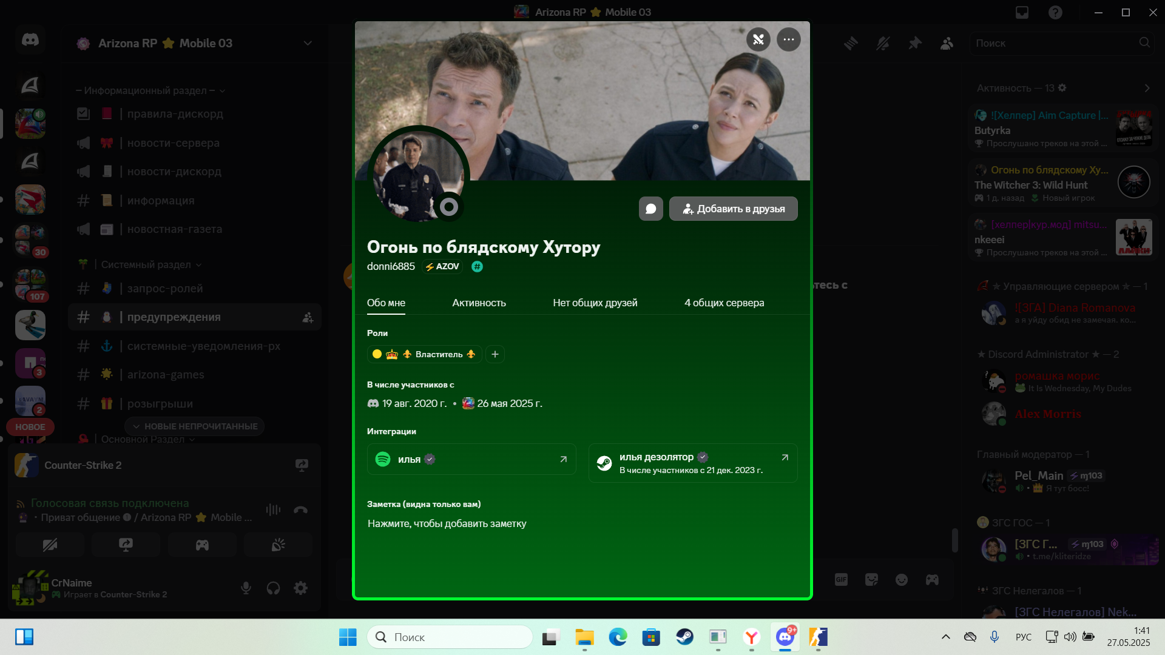Show hidden tray icons chevron
This screenshot has height=655, width=1165.
945,637
